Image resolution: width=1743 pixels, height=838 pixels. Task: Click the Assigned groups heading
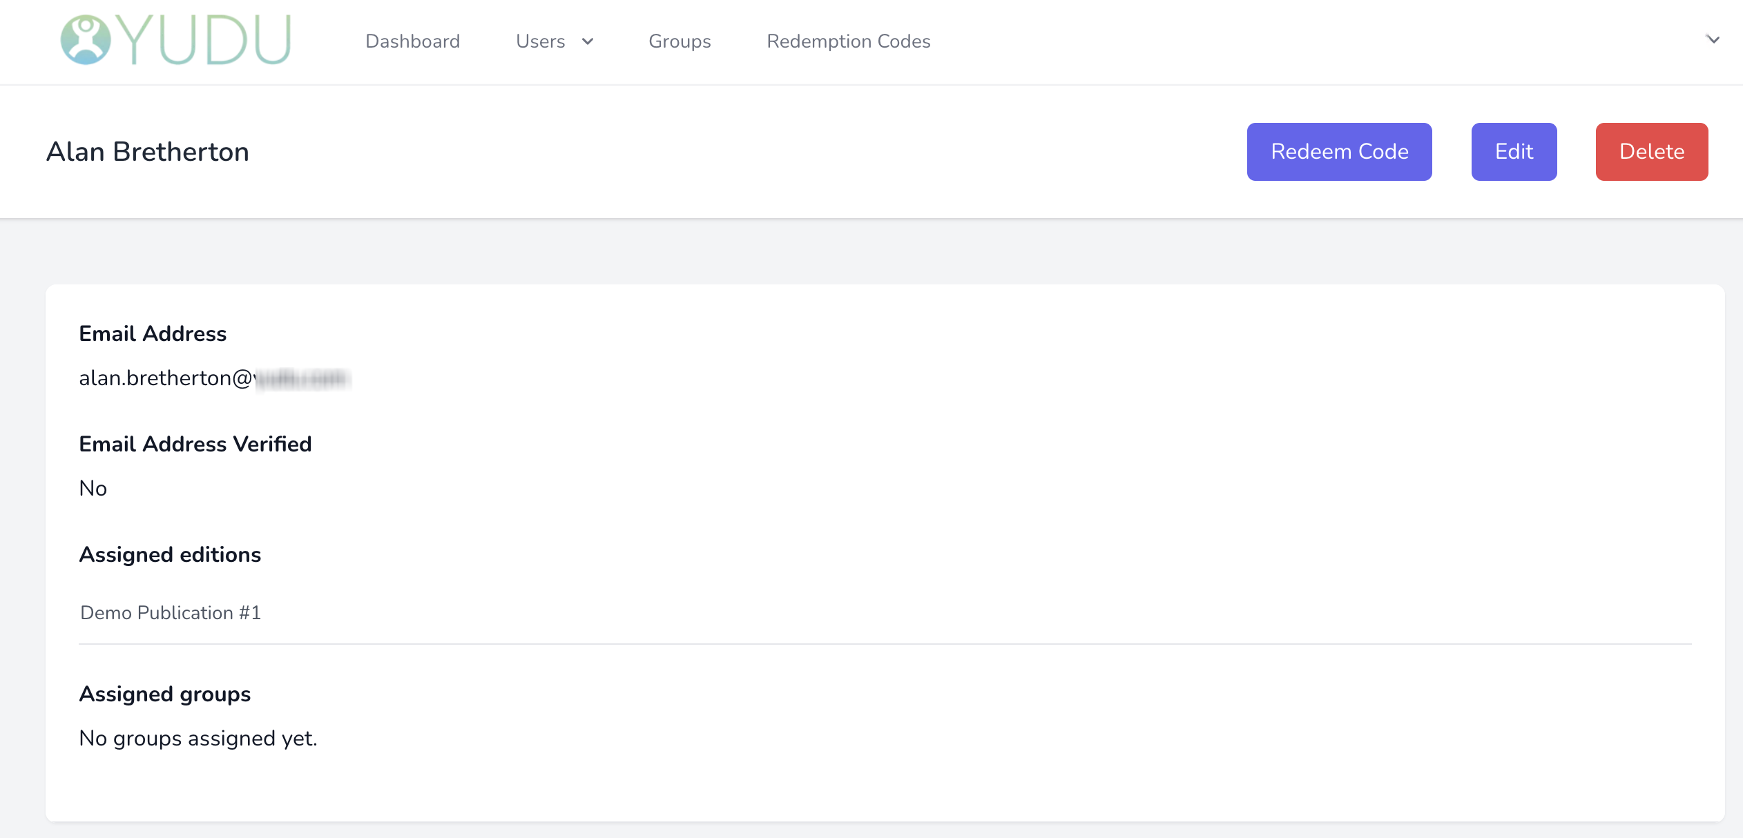165,694
